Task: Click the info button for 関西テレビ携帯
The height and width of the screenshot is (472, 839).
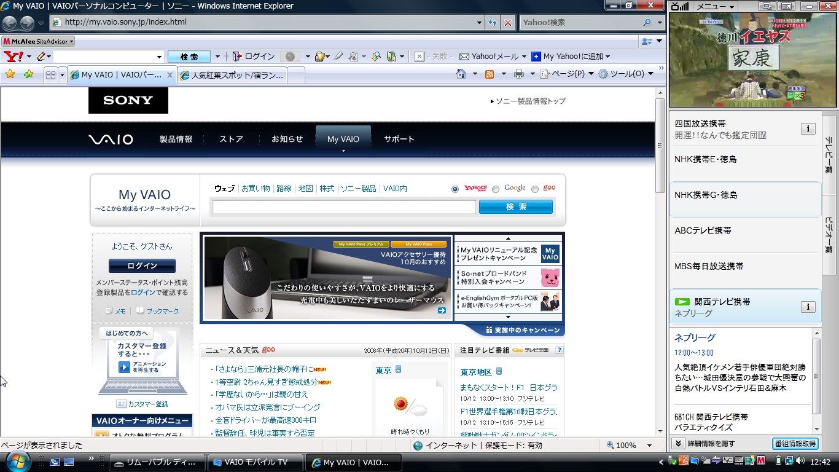Action: (x=808, y=307)
